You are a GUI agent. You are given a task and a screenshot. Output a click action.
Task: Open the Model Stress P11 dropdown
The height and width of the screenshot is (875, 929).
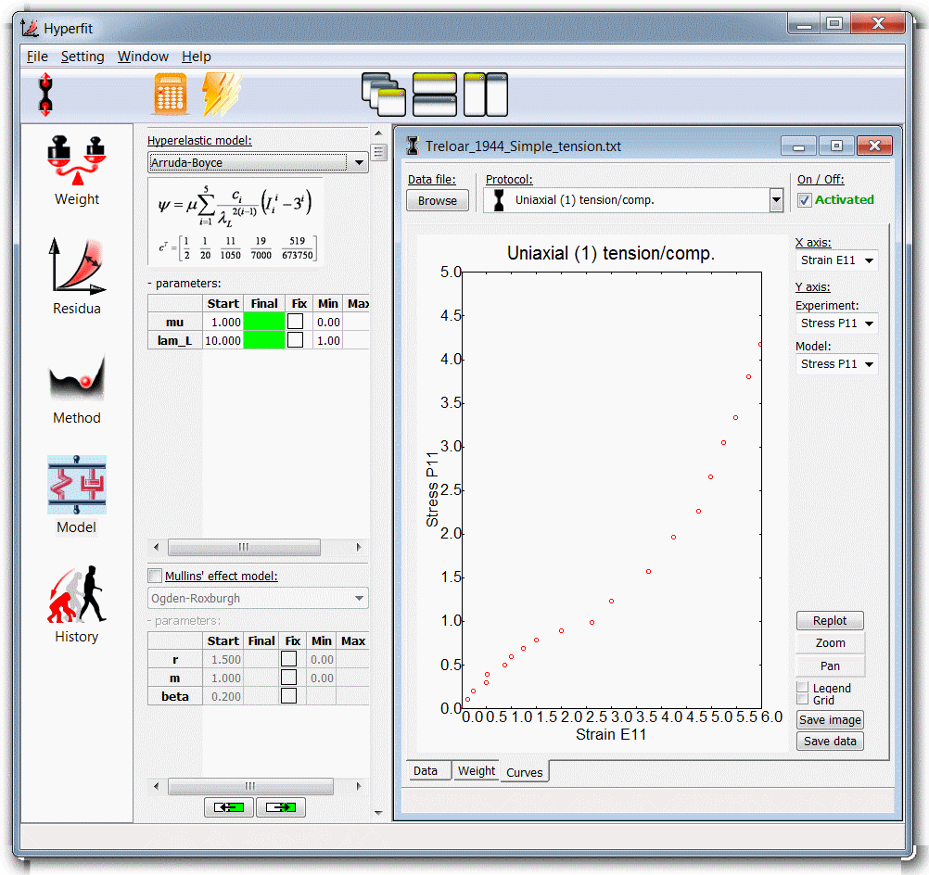(836, 364)
